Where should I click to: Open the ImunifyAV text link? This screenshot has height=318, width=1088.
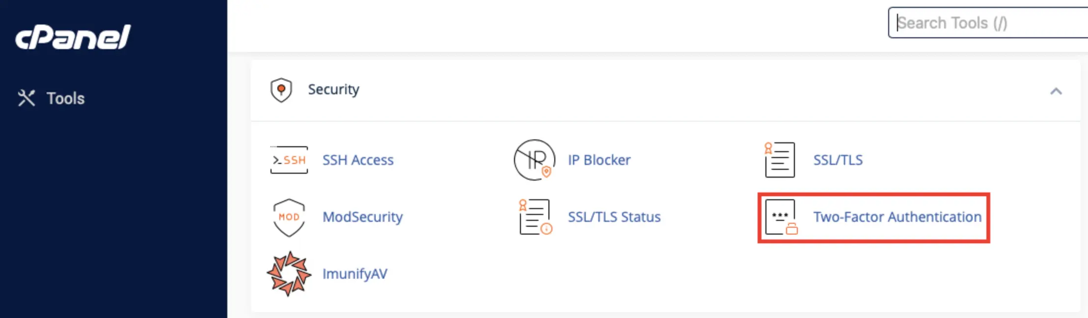354,274
